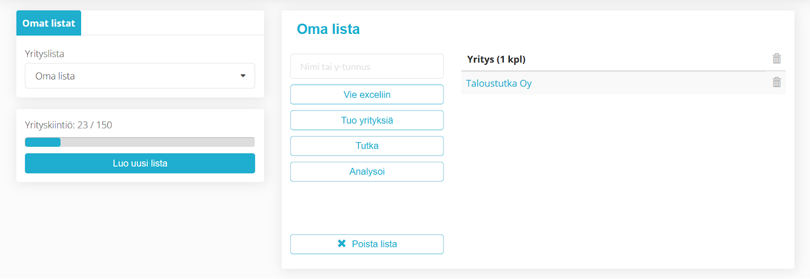Screen dimensions: 810x279
Task: Expand the Yrityslista dropdown arrow
Action: [x=243, y=76]
